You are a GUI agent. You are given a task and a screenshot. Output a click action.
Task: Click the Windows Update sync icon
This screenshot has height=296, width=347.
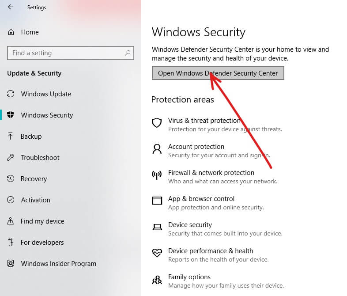[11, 94]
